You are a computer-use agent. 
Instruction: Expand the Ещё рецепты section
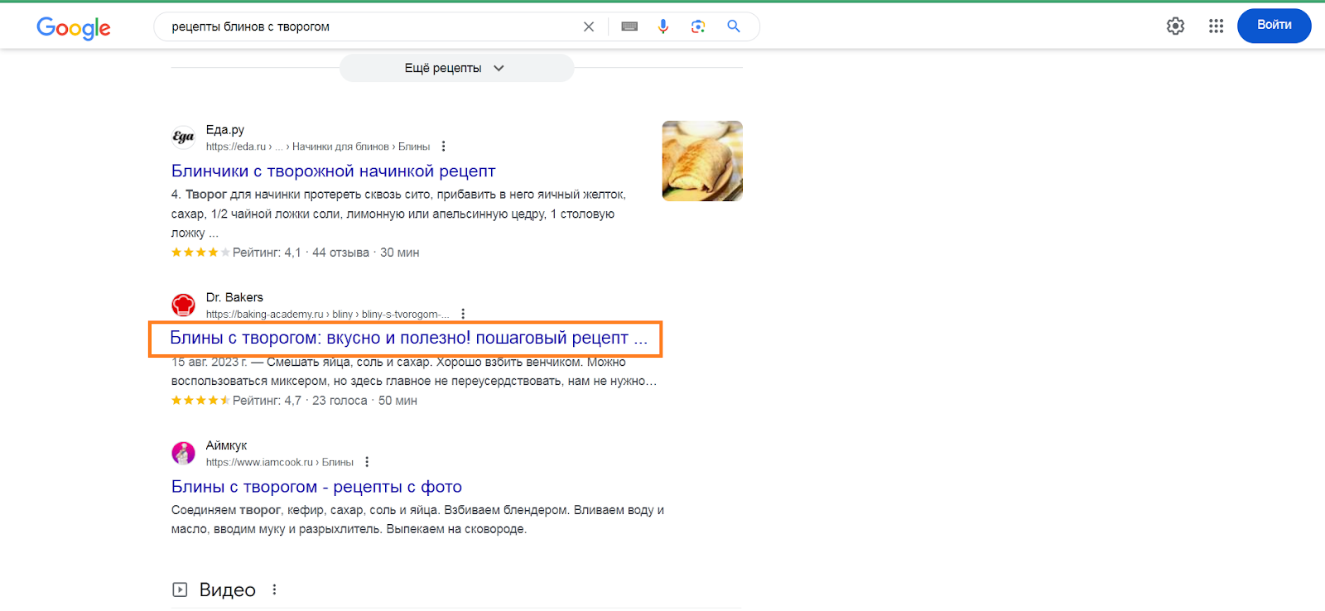pyautogui.click(x=456, y=69)
